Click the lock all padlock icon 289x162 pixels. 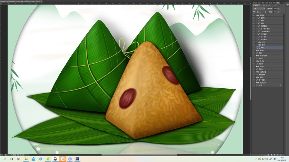click(x=266, y=12)
